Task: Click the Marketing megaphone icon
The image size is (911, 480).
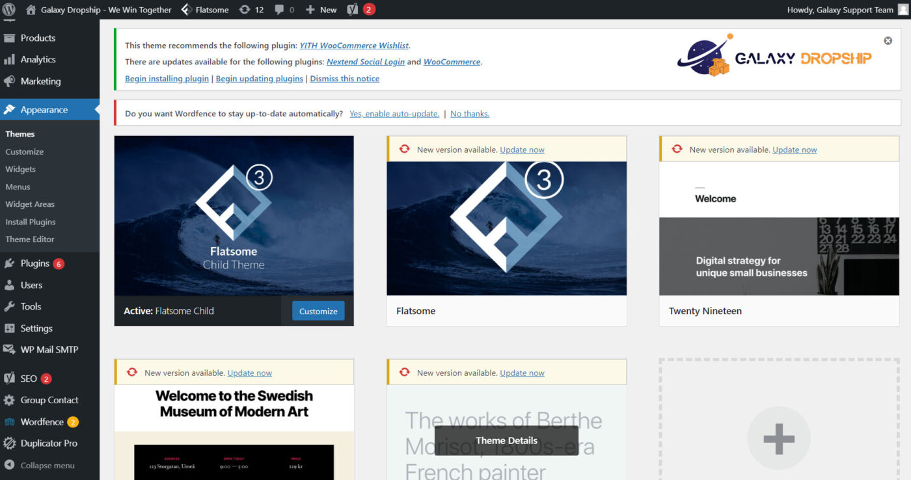Action: [x=9, y=81]
